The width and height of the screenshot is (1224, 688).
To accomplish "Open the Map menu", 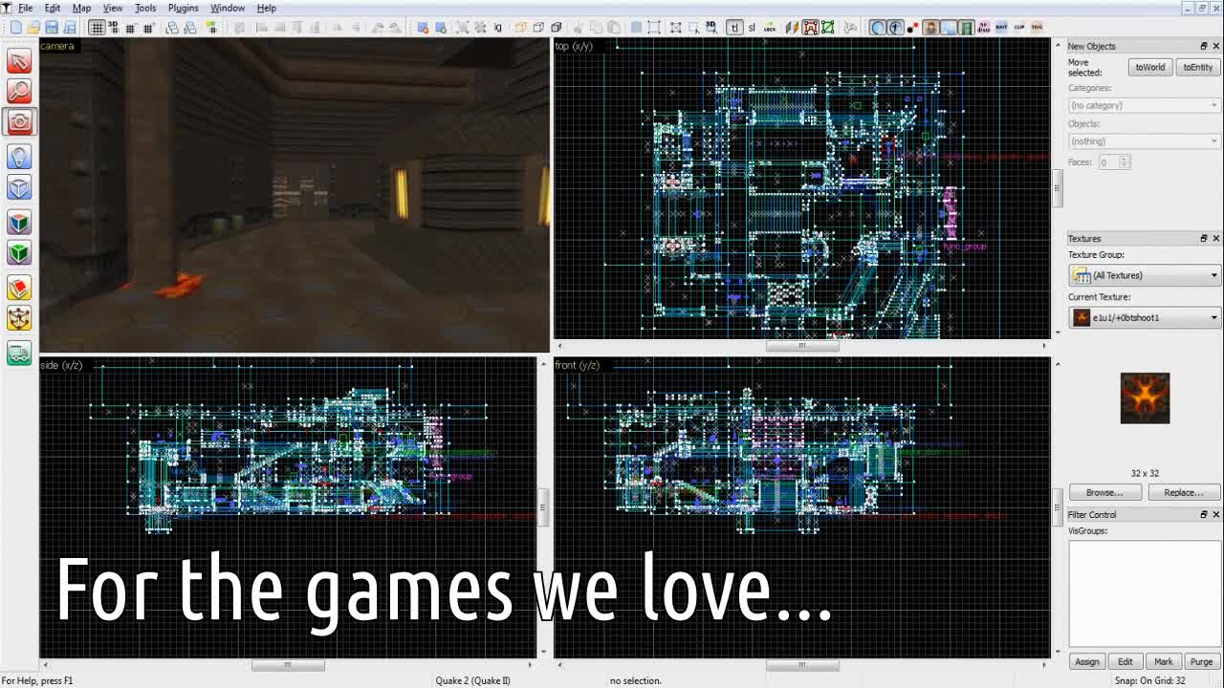I will pos(81,8).
